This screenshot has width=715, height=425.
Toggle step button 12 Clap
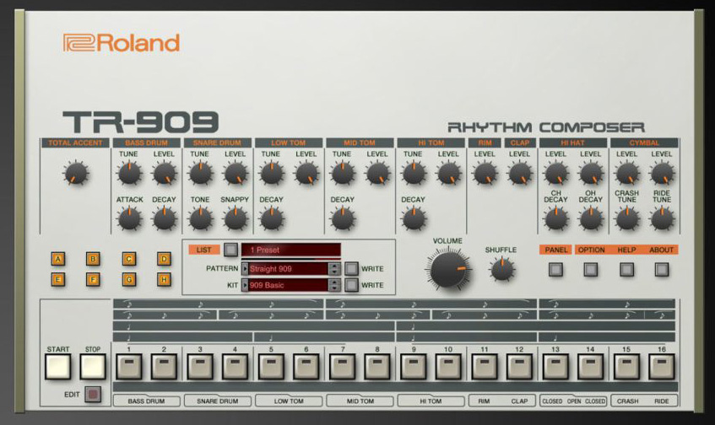point(520,367)
